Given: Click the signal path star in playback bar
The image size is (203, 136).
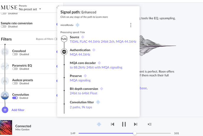Looking at the screenshot, I should pos(99,124).
